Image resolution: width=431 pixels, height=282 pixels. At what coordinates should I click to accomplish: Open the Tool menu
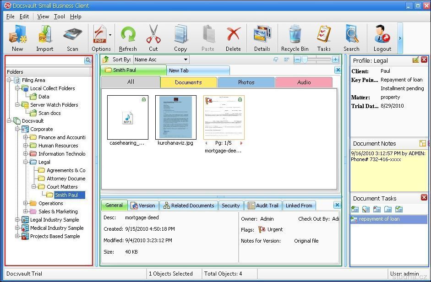(x=59, y=16)
